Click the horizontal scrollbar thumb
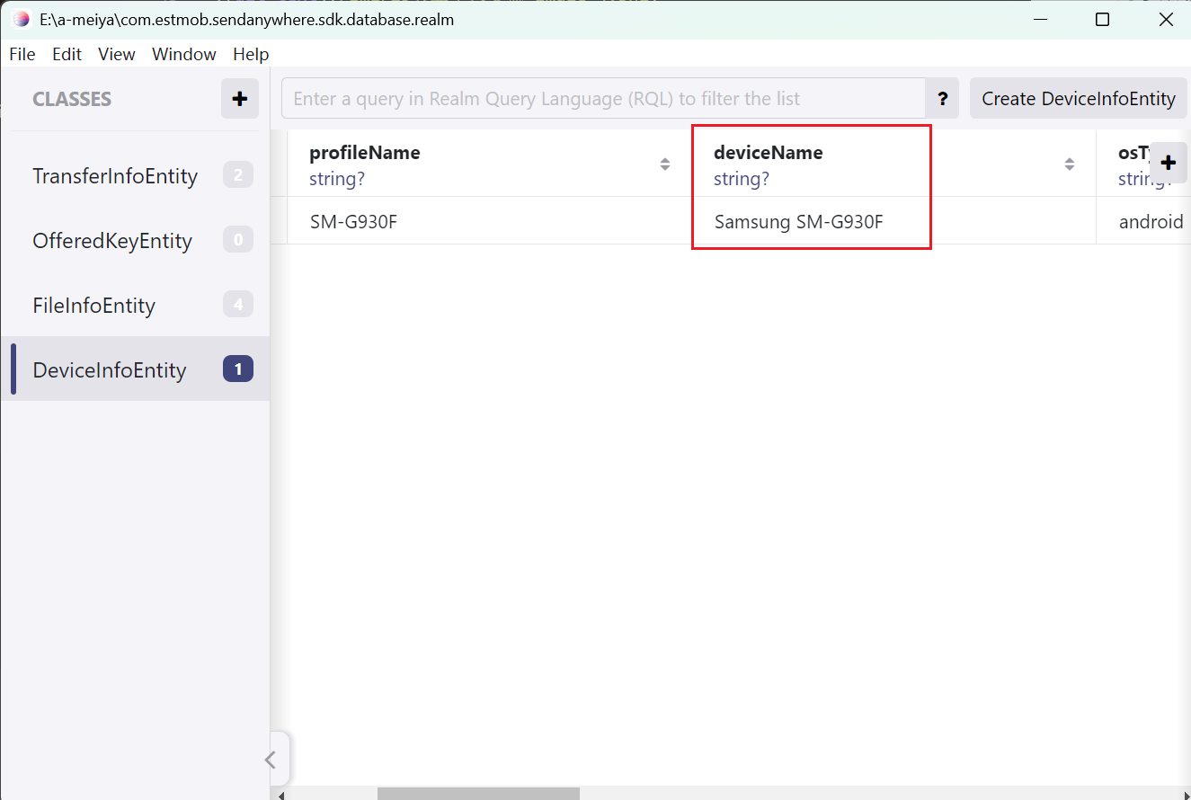1191x800 pixels. point(478,794)
